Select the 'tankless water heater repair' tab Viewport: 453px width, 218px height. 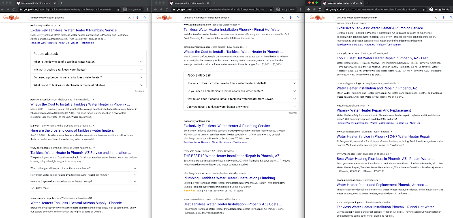pyautogui.click(x=343, y=3)
